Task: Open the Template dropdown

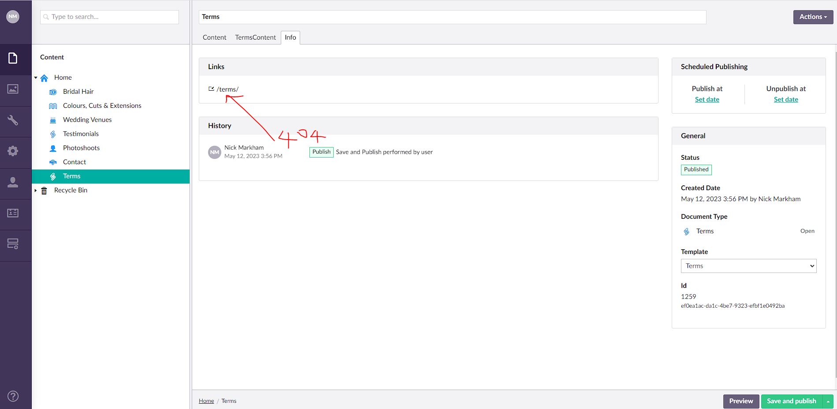Action: click(x=748, y=266)
